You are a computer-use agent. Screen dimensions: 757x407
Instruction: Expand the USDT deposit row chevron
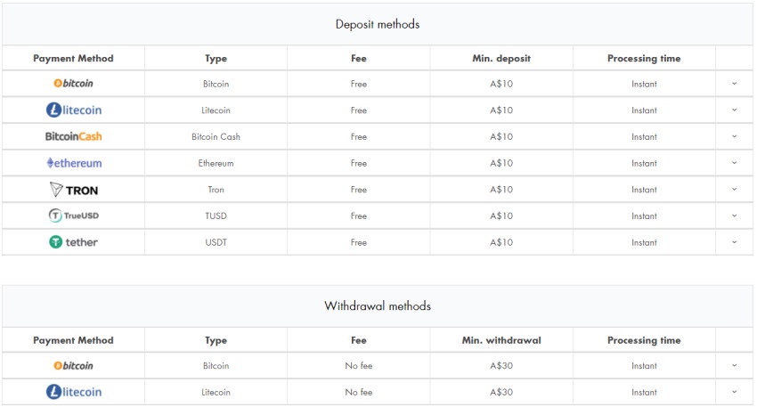[x=735, y=242]
